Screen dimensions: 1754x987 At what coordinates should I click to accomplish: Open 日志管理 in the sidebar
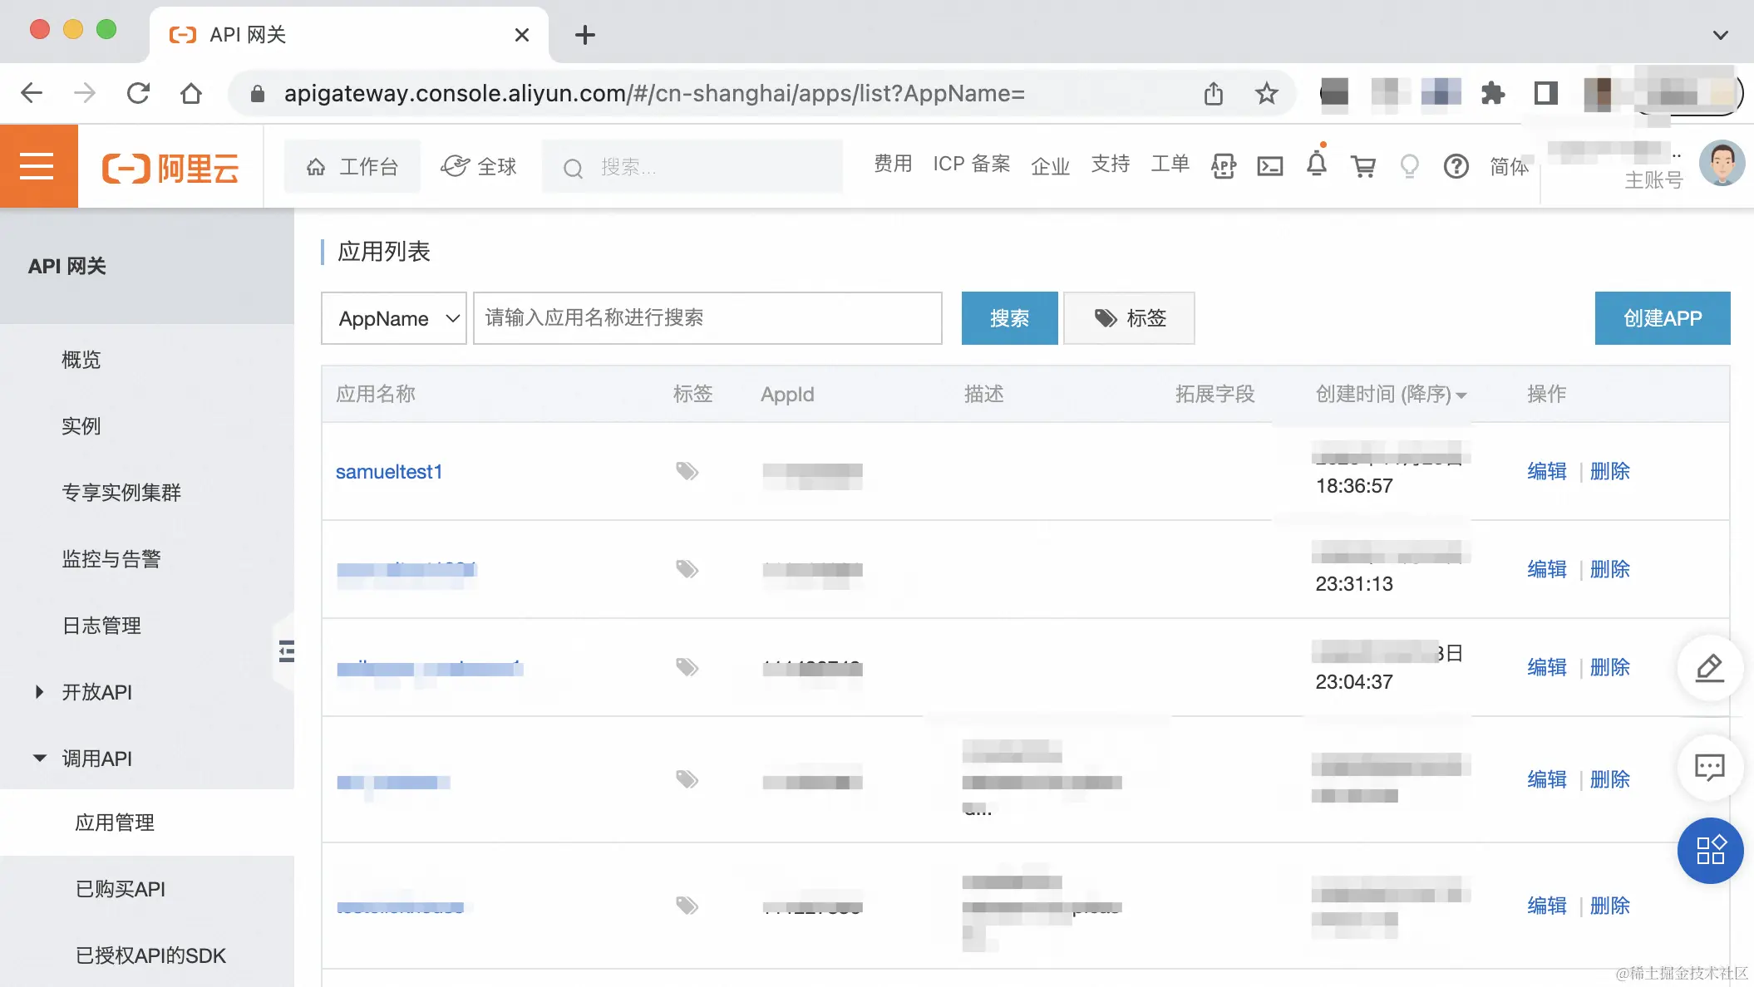[x=101, y=626]
